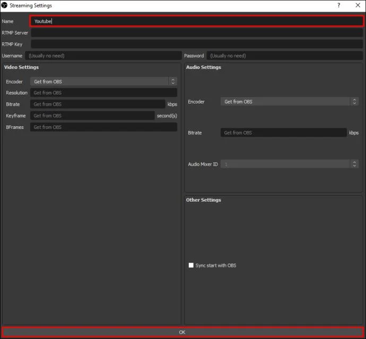Image resolution: width=366 pixels, height=339 pixels.
Task: Close the Streaming Settings dialog
Action: pos(358,5)
